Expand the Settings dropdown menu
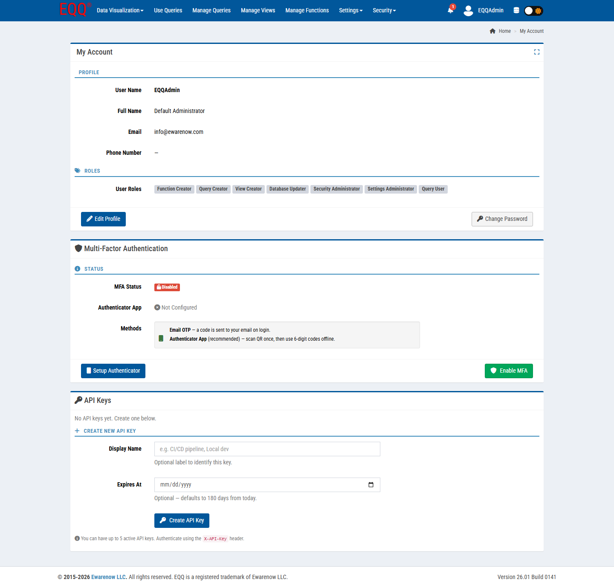 [350, 10]
